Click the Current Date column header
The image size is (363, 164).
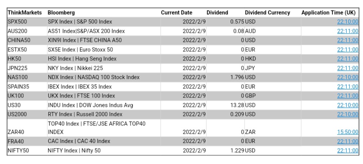pos(176,12)
